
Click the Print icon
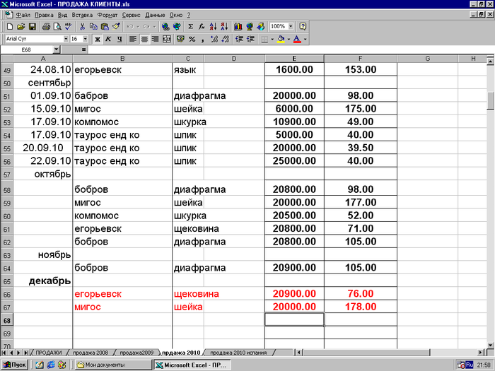[x=46, y=26]
